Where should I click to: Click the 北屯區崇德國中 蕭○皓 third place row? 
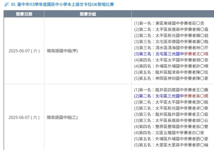pos(171,42)
